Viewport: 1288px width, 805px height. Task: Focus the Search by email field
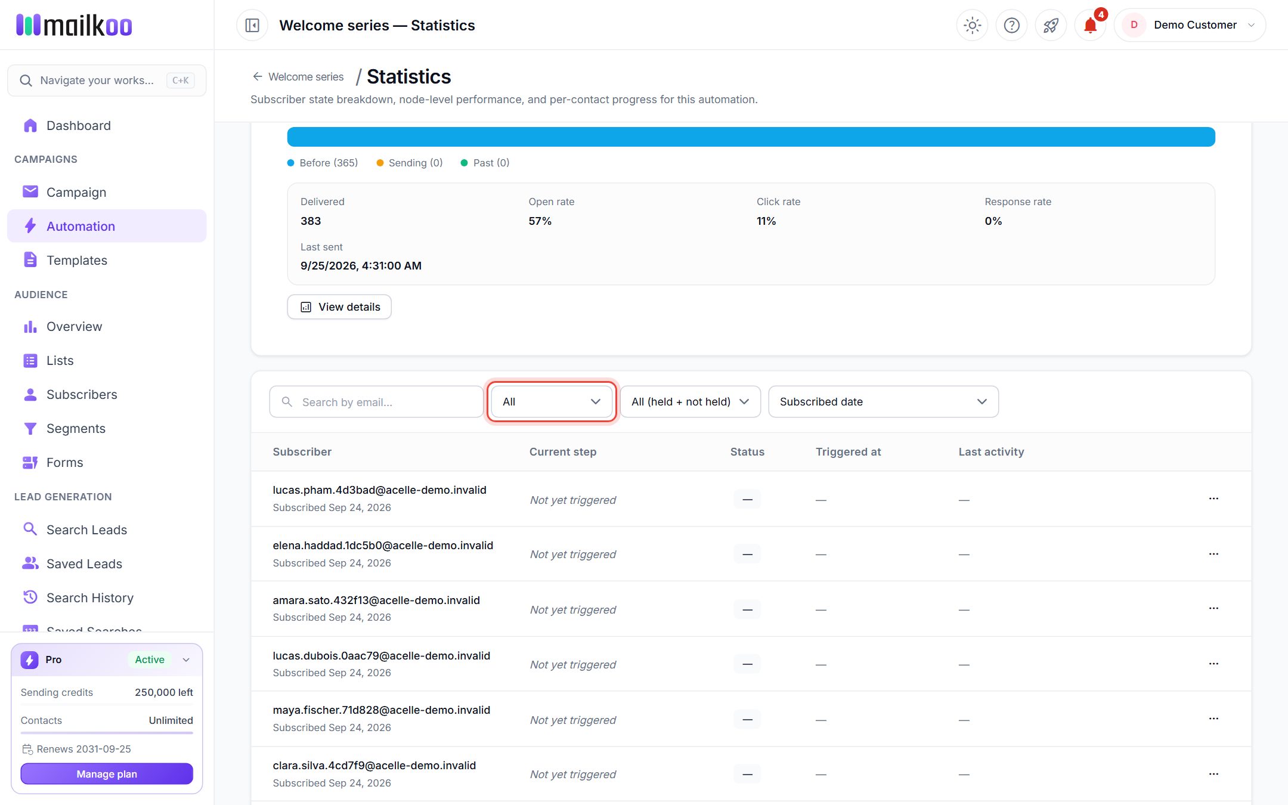pyautogui.click(x=376, y=401)
